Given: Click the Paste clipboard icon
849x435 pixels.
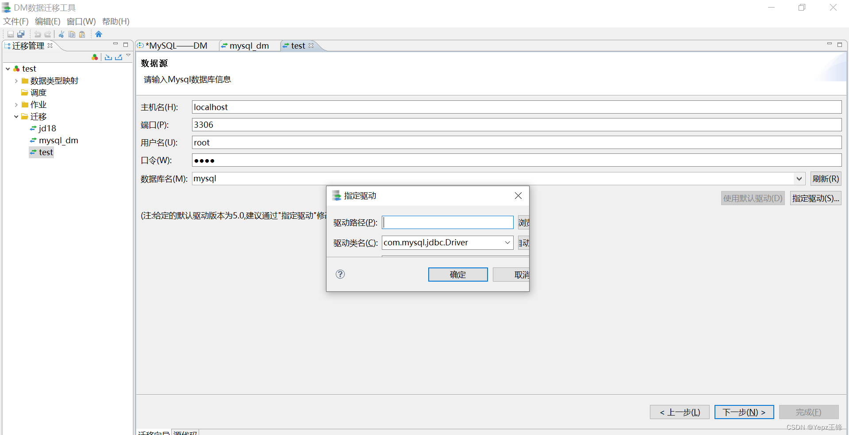Looking at the screenshot, I should 82,34.
